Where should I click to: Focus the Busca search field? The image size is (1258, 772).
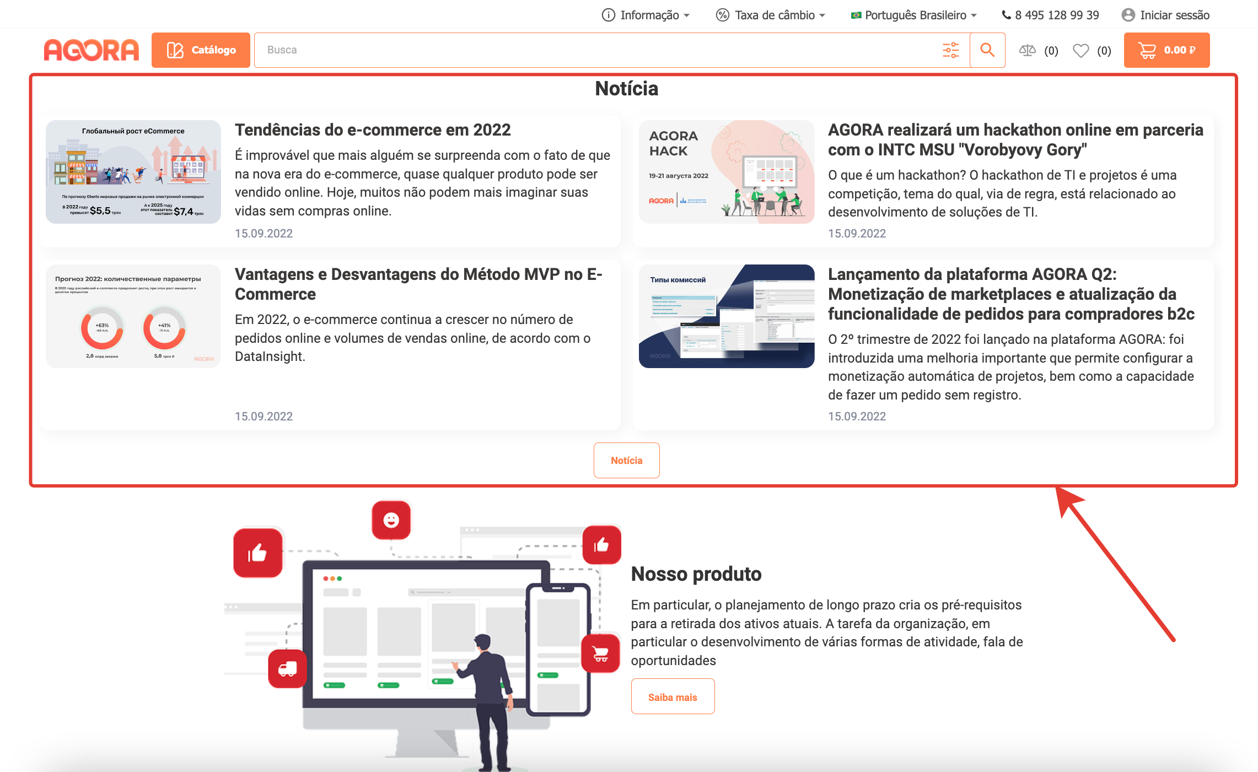pos(595,50)
